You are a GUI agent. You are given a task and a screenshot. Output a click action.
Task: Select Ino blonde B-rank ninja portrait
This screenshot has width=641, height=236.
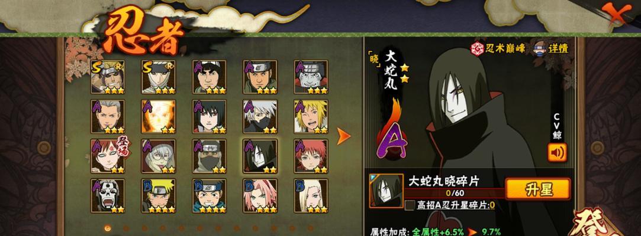click(x=311, y=196)
